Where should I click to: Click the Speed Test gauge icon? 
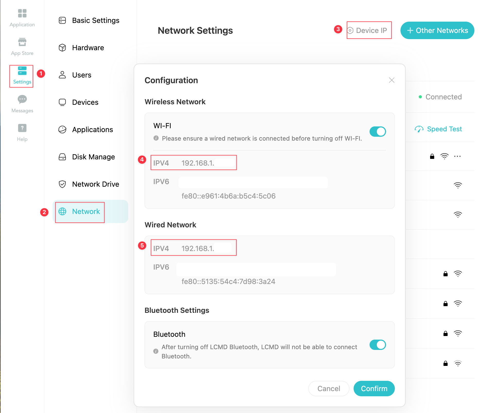tap(419, 129)
